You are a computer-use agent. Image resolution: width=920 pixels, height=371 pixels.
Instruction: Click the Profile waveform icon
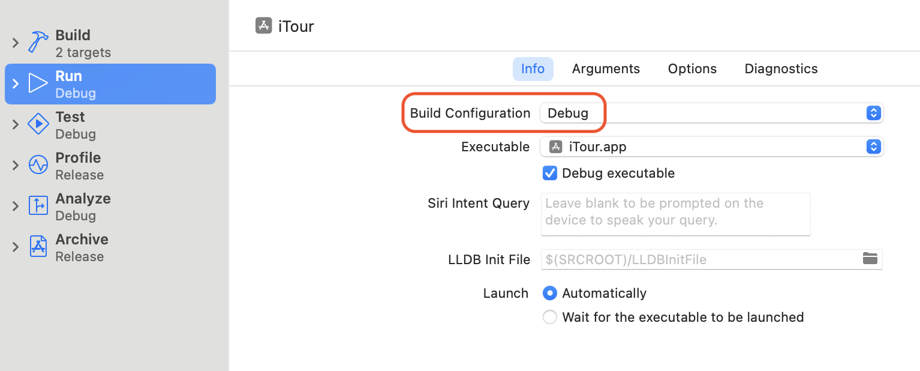(x=38, y=165)
